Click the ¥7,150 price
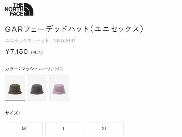Image resolution: width=182 pixels, height=137 pixels. [16, 52]
